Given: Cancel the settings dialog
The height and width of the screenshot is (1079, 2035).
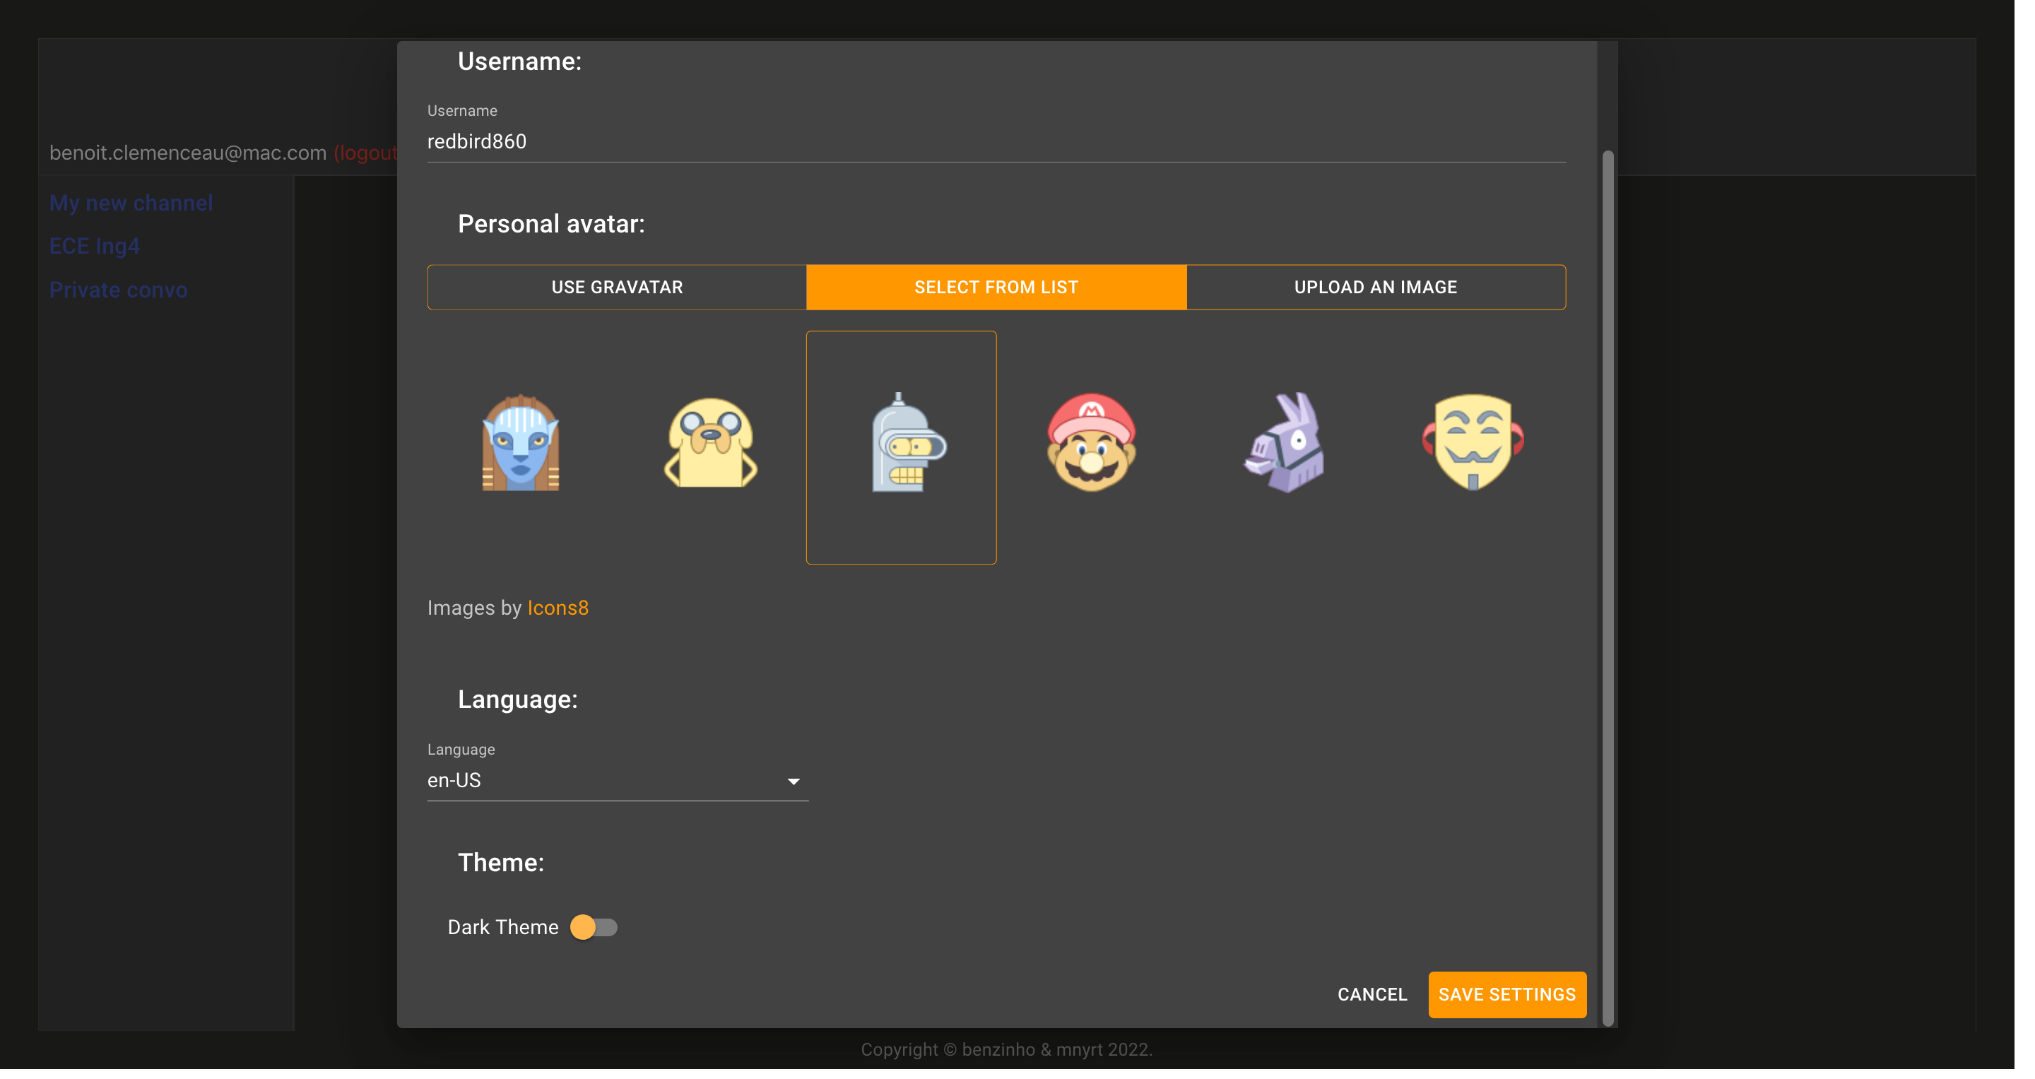Looking at the screenshot, I should 1372,994.
